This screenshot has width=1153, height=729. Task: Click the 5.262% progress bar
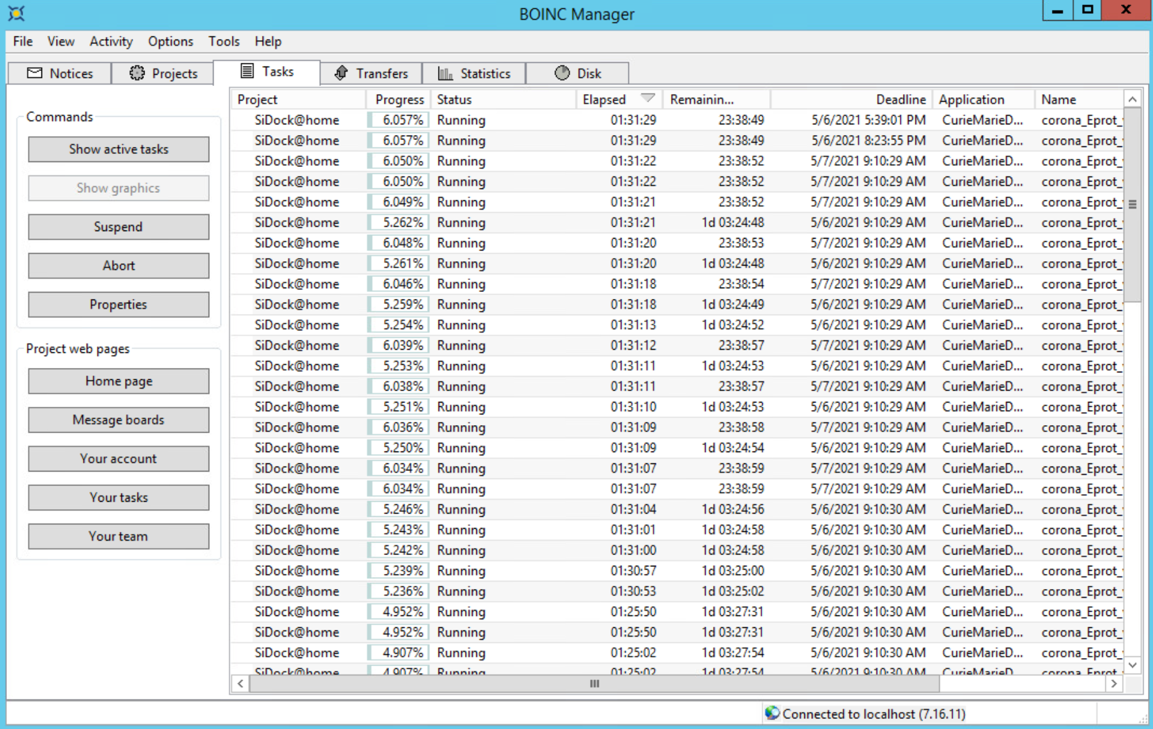coord(398,222)
